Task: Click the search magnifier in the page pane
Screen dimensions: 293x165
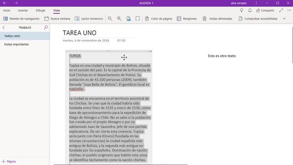Action: pyautogui.click(x=46, y=27)
